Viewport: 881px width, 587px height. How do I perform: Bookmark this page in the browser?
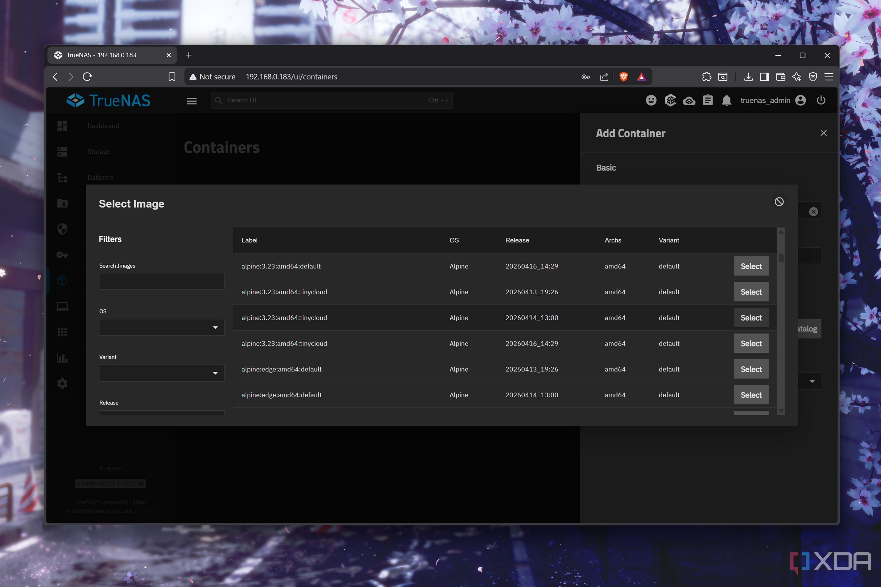click(172, 77)
